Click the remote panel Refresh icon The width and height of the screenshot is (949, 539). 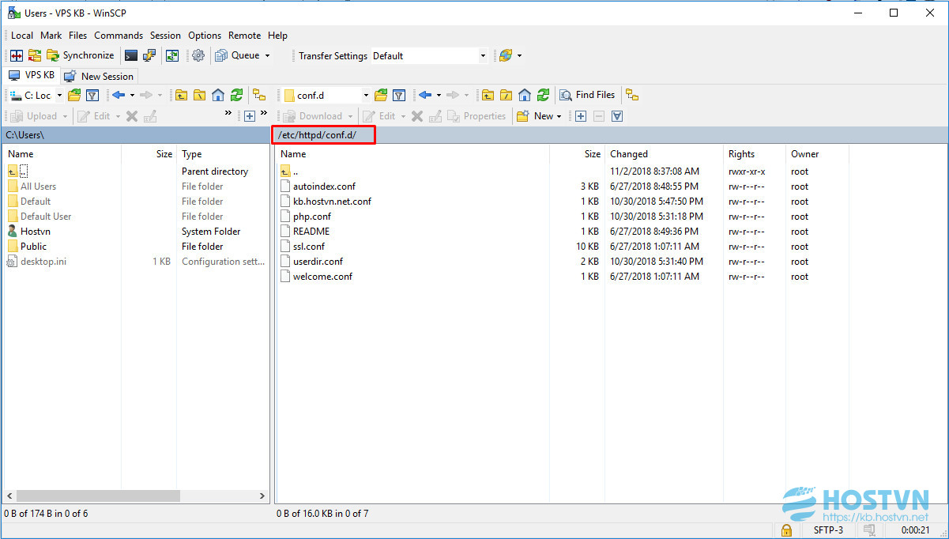tap(543, 95)
